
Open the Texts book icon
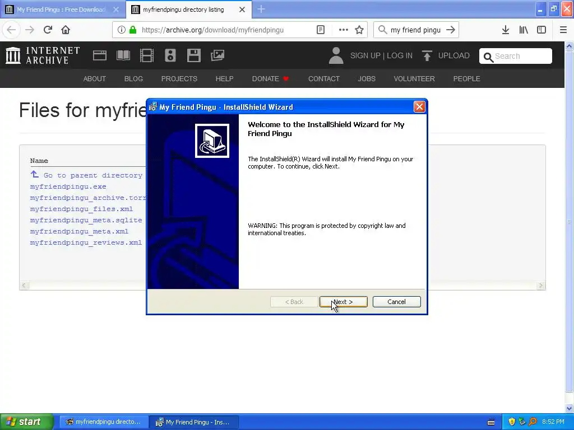click(x=123, y=55)
